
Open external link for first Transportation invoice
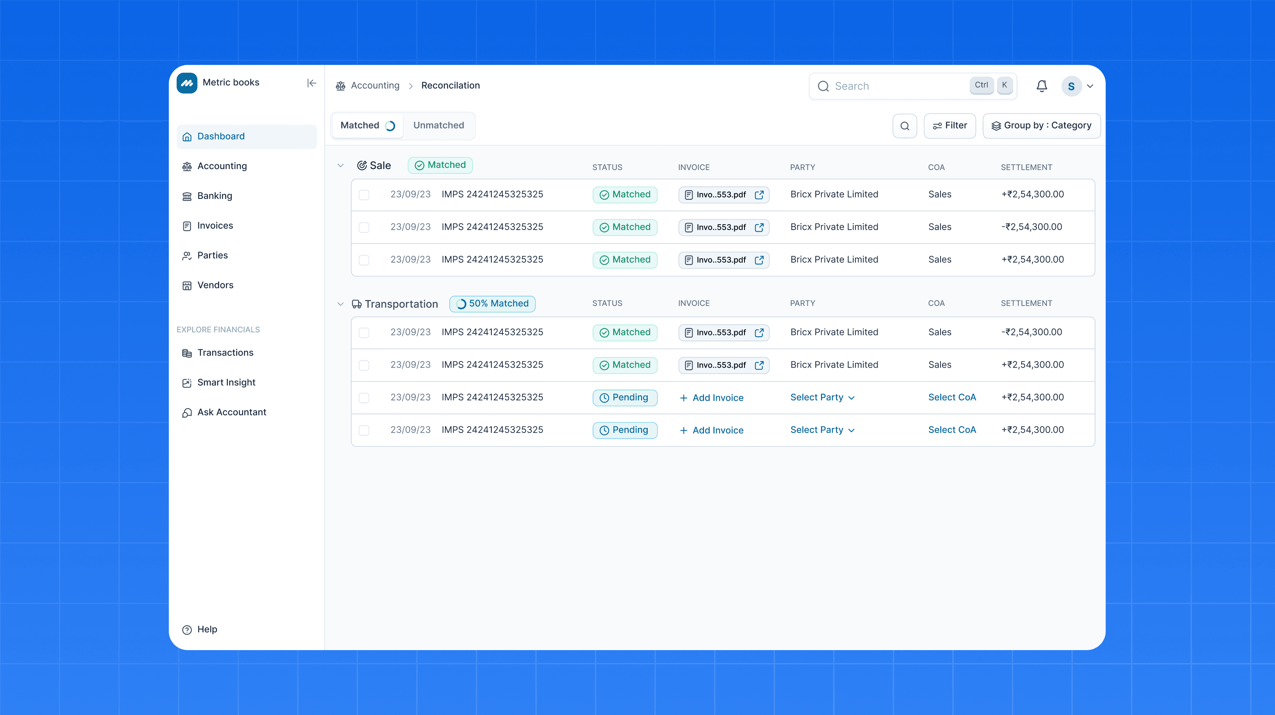point(759,332)
